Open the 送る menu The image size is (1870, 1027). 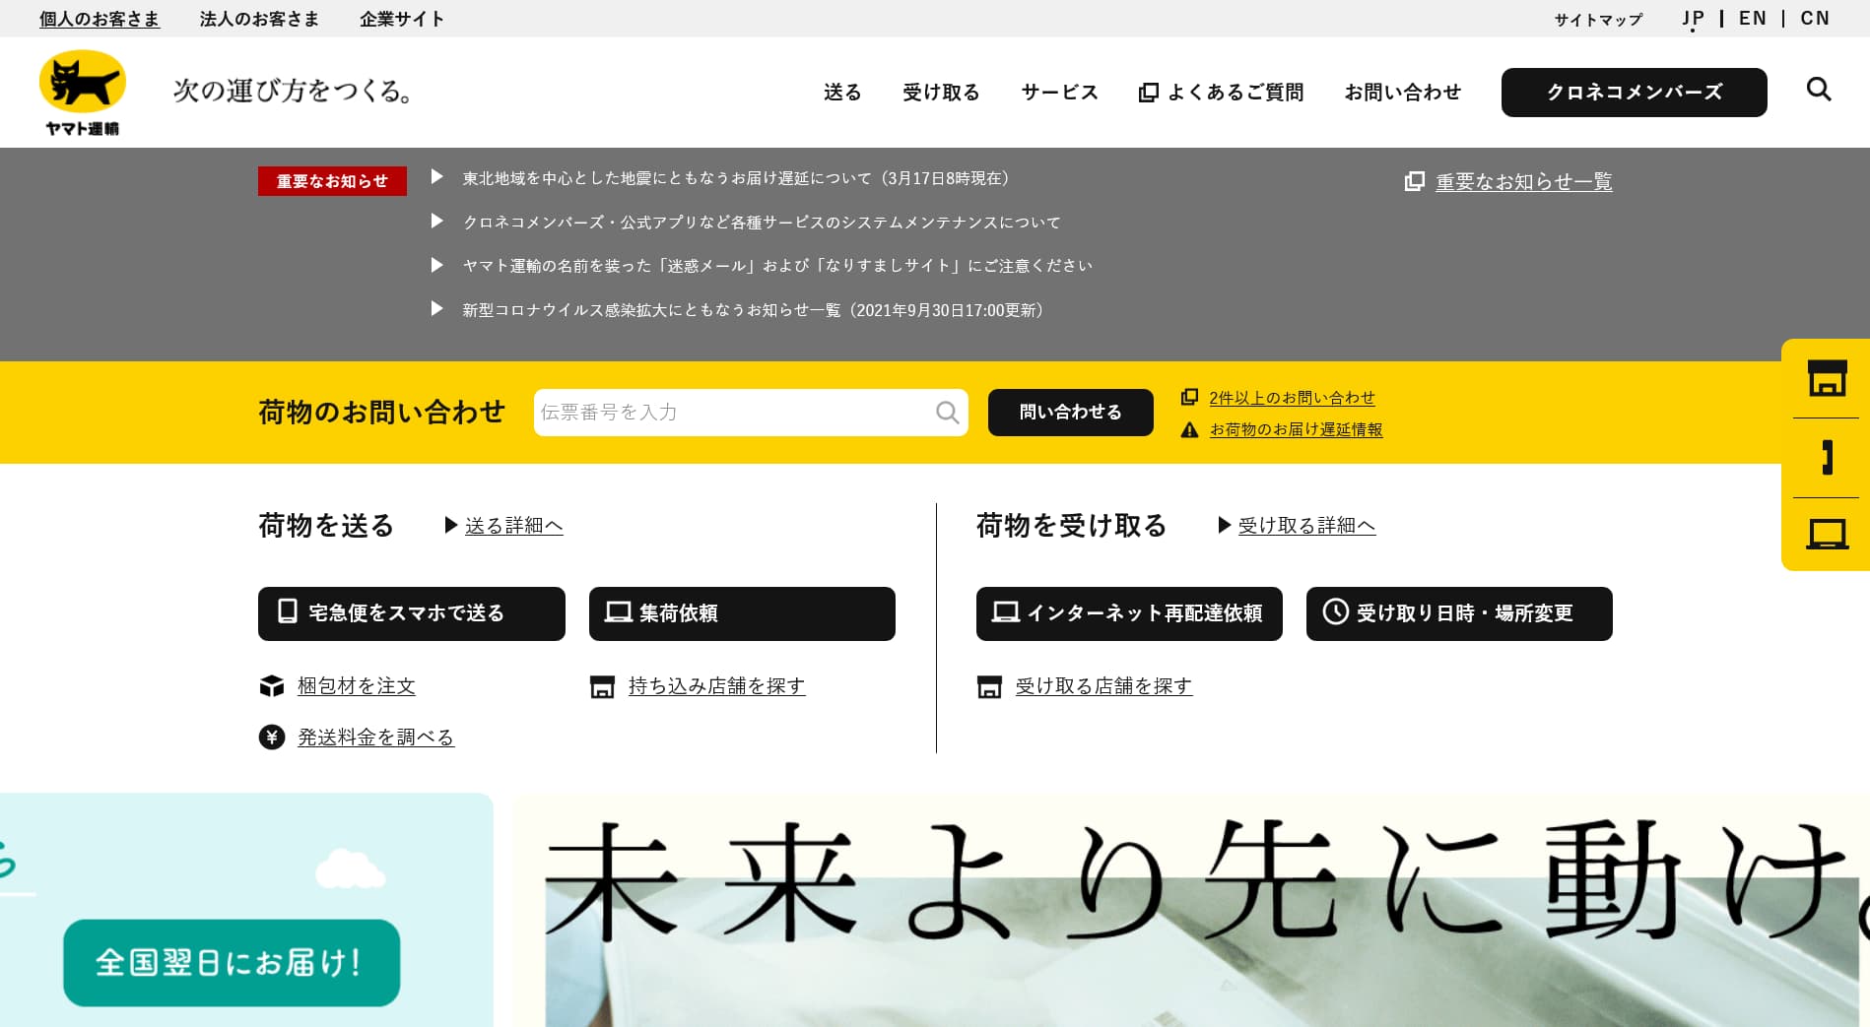842,93
